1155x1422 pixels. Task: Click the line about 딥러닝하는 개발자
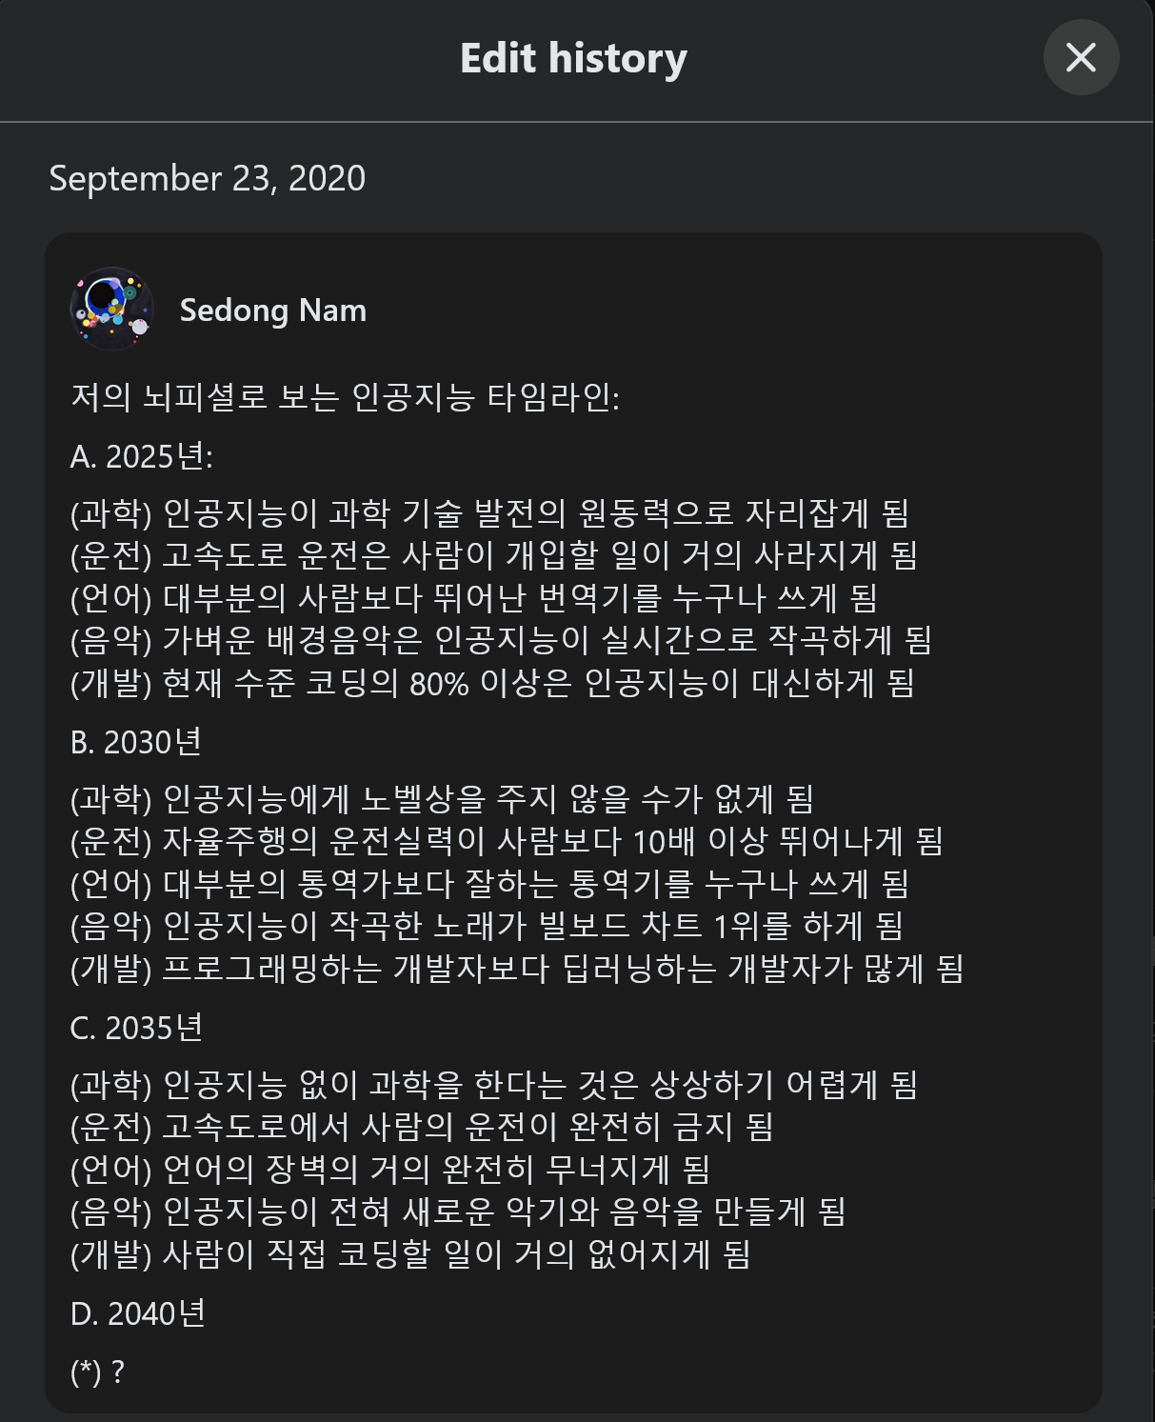pyautogui.click(x=516, y=969)
